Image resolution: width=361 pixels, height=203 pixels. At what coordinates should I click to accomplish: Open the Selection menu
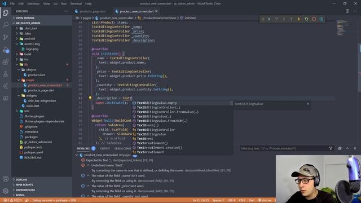(x=33, y=4)
